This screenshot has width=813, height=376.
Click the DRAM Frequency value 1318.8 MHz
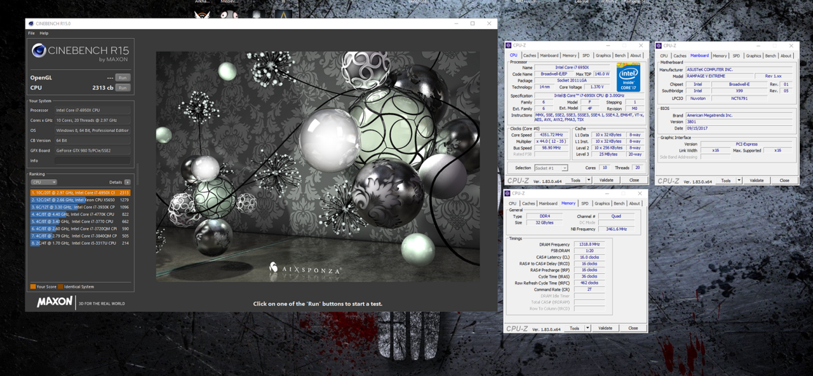click(588, 245)
